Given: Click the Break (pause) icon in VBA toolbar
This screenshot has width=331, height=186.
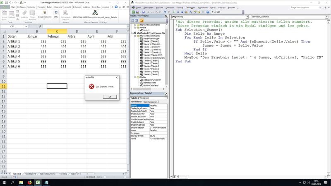Looking at the screenshot, I should point(178,12).
